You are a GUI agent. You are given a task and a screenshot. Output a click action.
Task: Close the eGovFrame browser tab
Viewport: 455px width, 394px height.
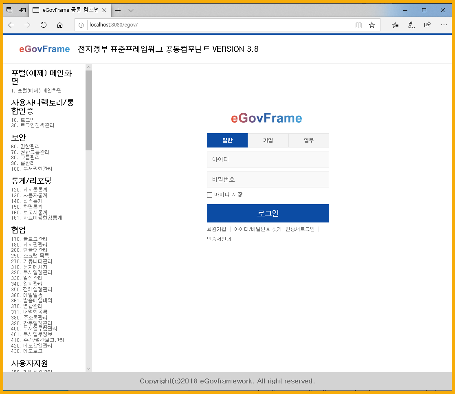pos(104,10)
